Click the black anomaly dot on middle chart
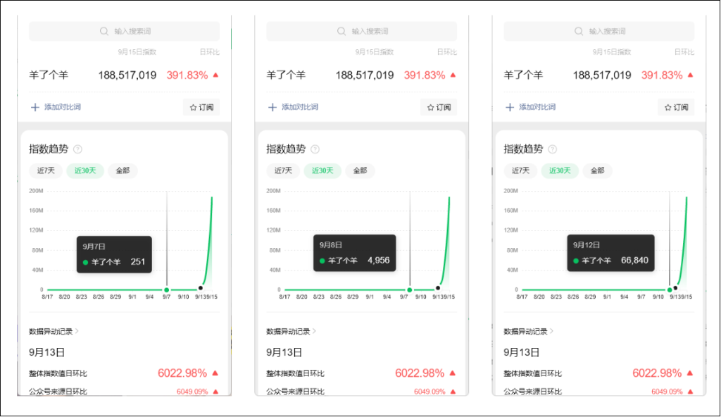Viewport: 721px width, 417px height. [x=438, y=288]
